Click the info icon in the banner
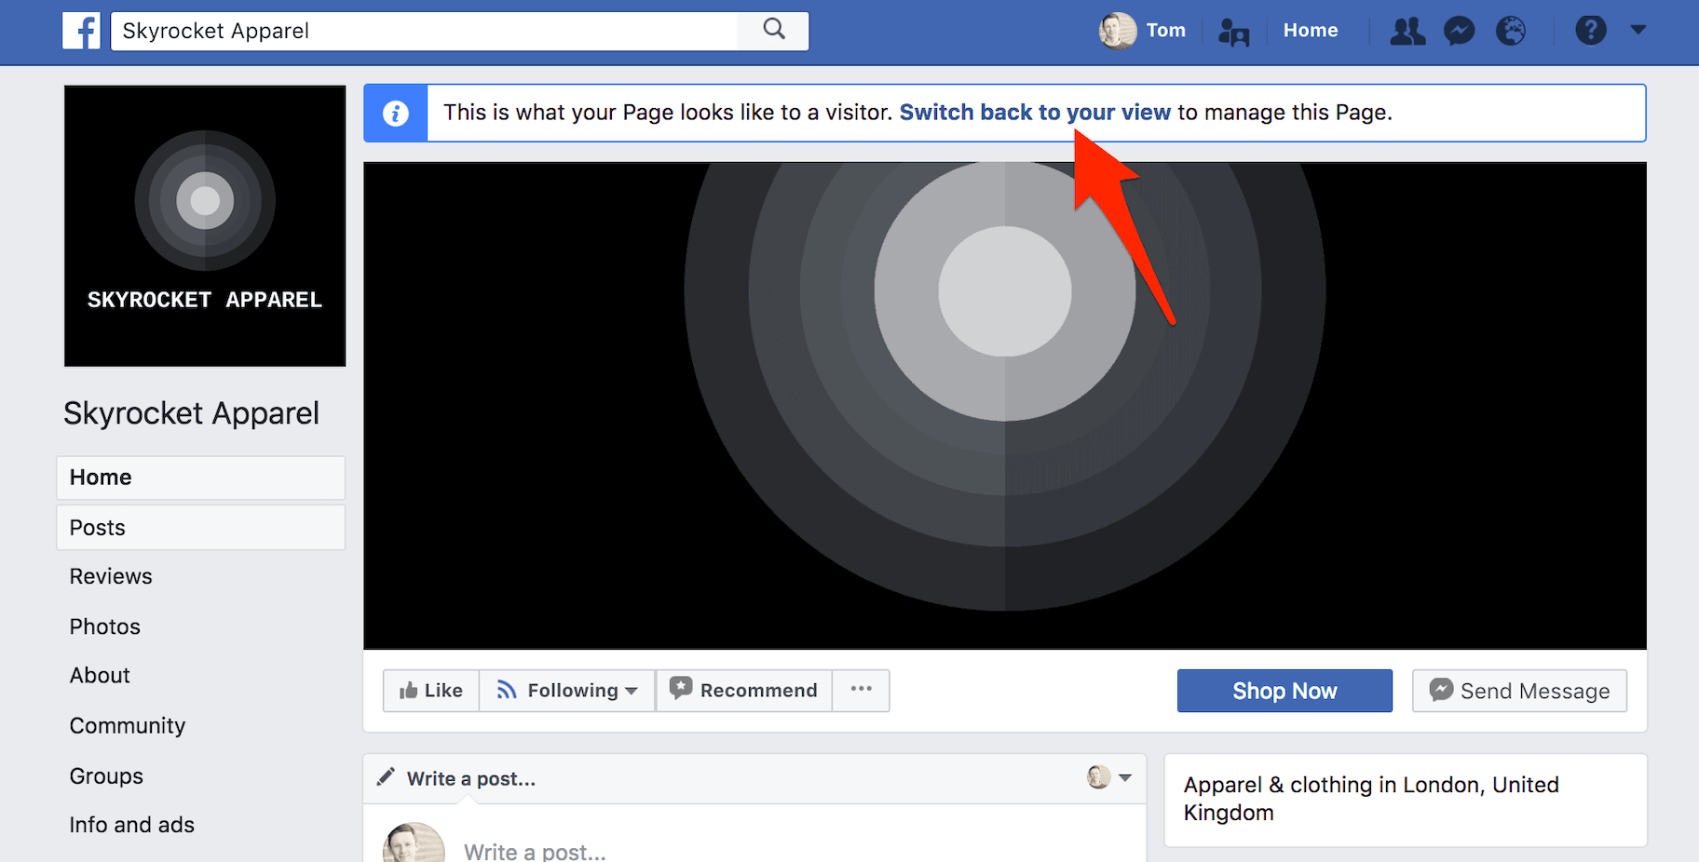1699x862 pixels. (395, 113)
